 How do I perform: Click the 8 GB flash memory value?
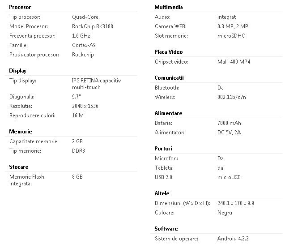tap(77, 177)
